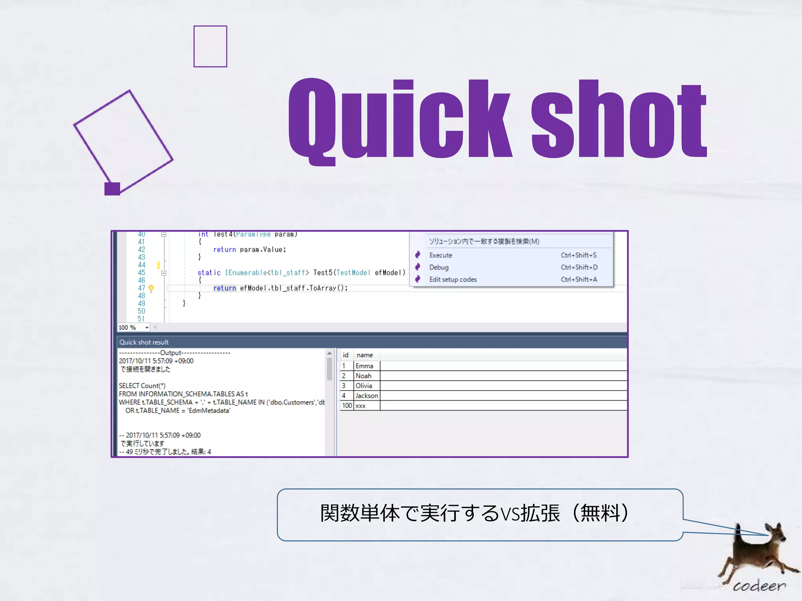
Task: Click the editor horizontal scroll left arrow
Action: tap(155, 327)
